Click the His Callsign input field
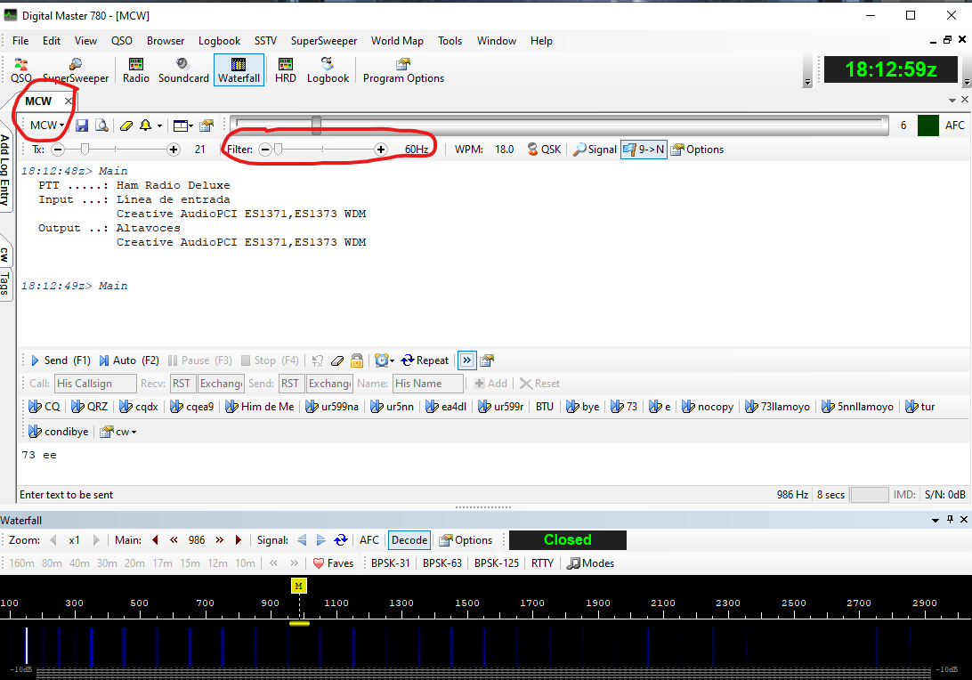 pos(95,384)
